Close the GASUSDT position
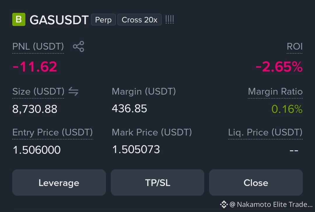The height and width of the screenshot is (212, 315). (x=256, y=183)
